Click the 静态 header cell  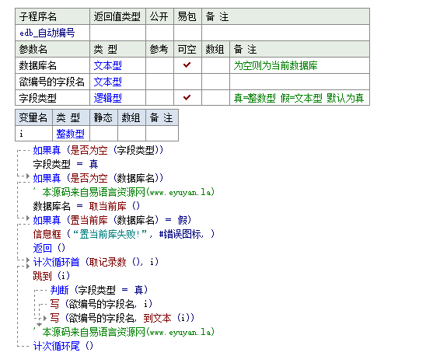coord(103,117)
